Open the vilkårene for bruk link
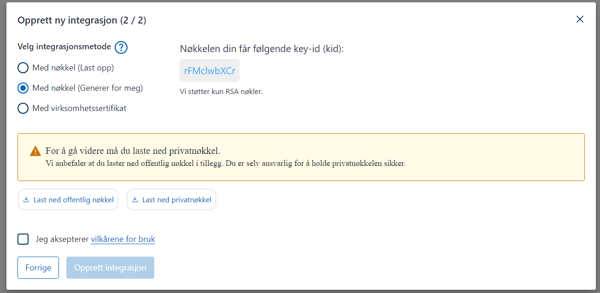This screenshot has height=293, width=600. (x=123, y=239)
